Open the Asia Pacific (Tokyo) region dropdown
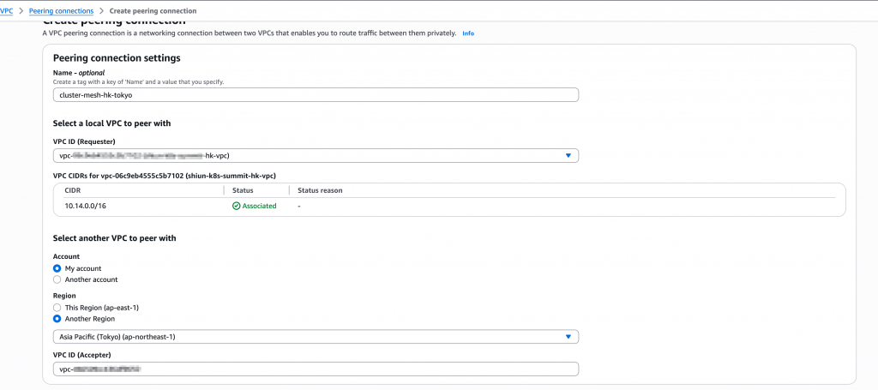 tap(315, 337)
